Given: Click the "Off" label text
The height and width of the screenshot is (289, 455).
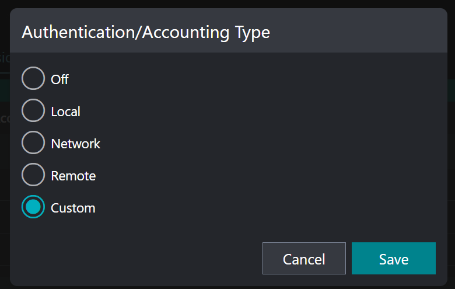Looking at the screenshot, I should (60, 79).
